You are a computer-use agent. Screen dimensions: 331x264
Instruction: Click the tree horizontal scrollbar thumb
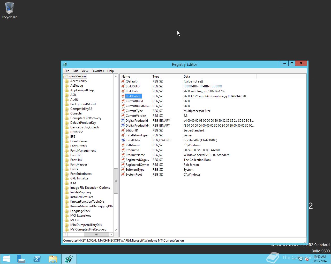coord(96,235)
